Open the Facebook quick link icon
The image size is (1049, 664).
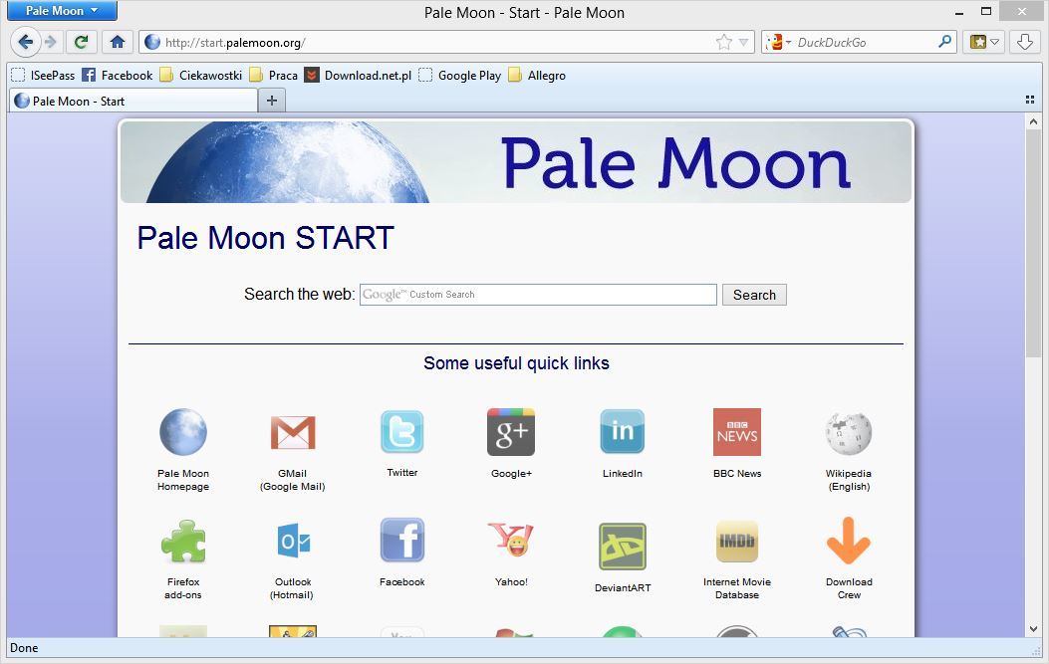click(402, 540)
